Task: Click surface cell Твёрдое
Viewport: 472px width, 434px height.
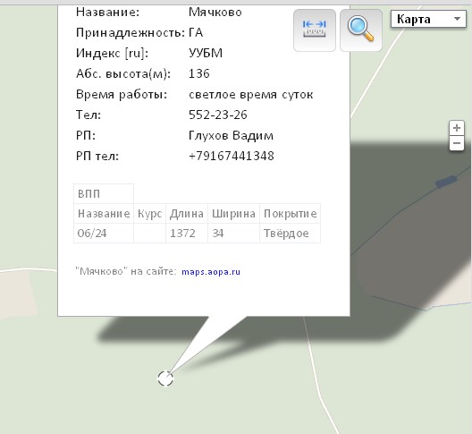Action: tap(290, 233)
